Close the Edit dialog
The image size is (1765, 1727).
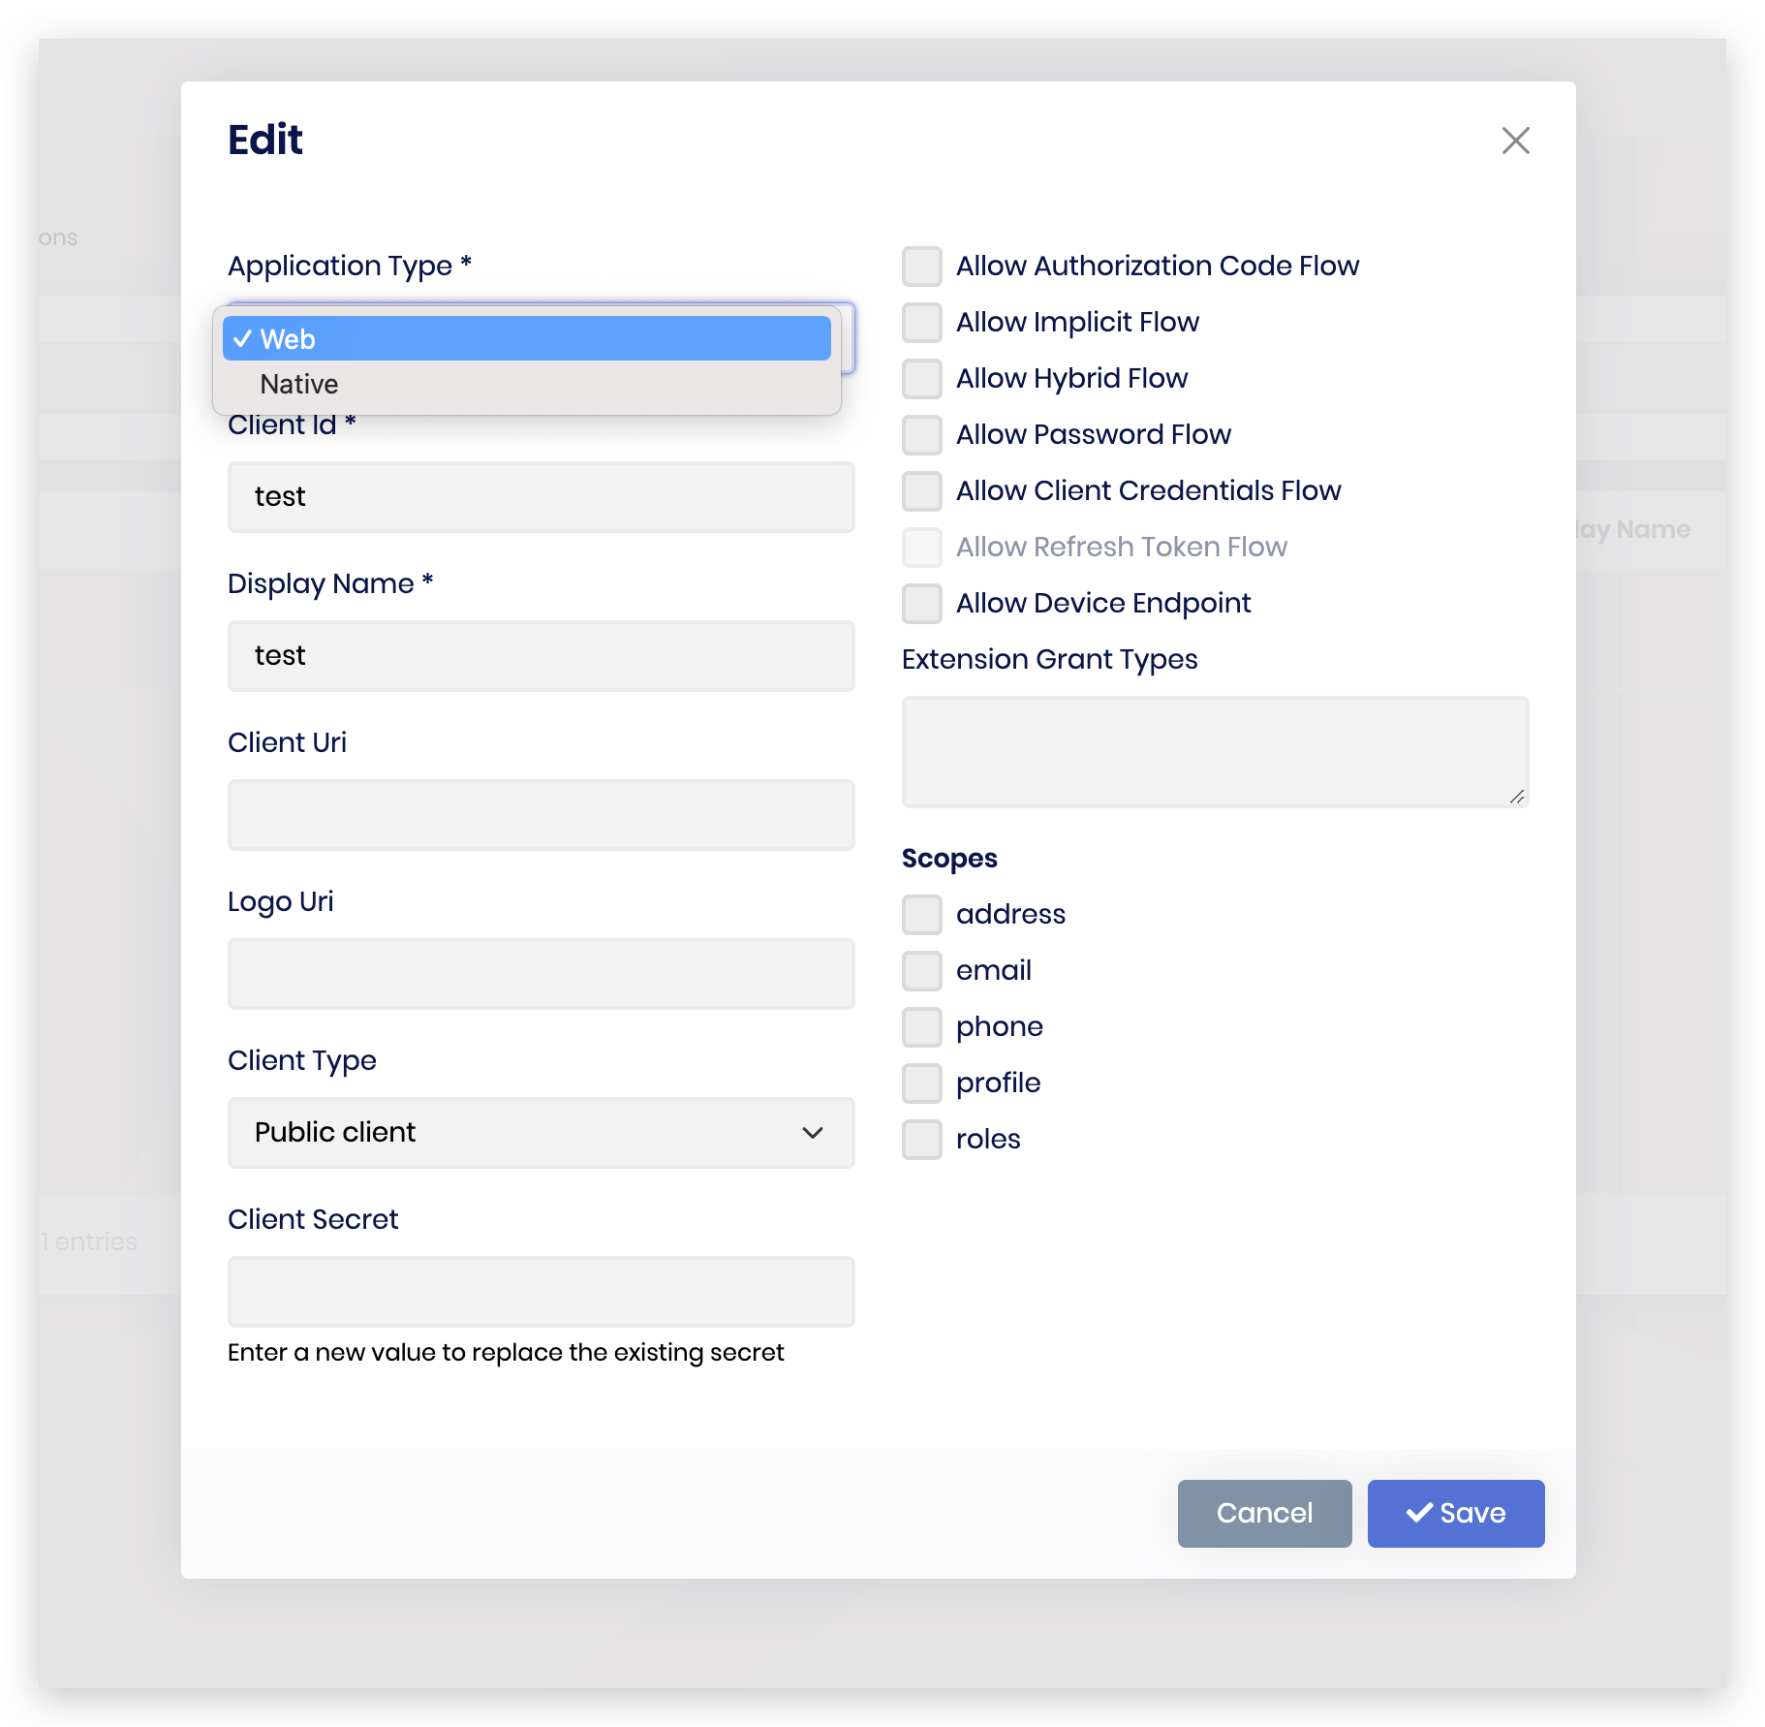click(1515, 141)
